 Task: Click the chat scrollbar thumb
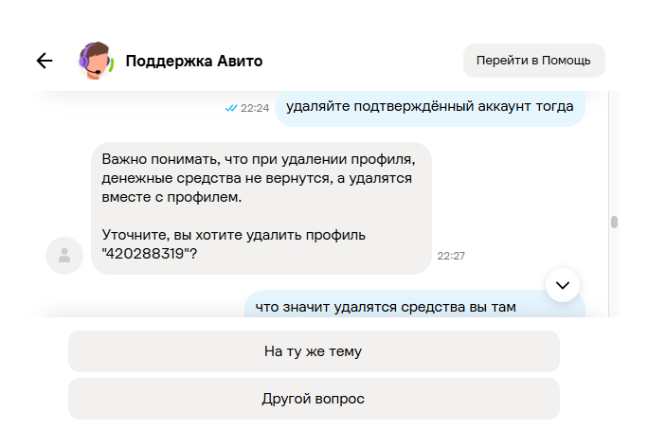pos(614,222)
